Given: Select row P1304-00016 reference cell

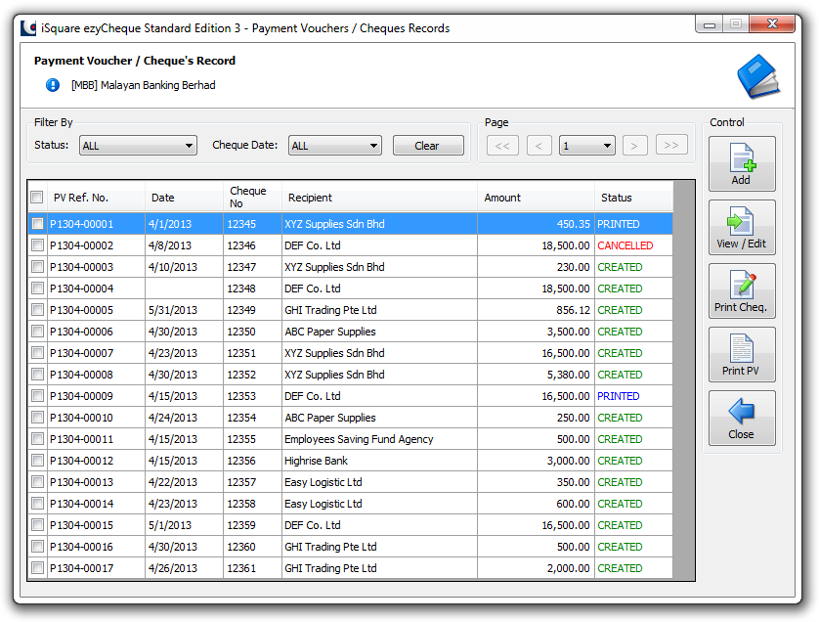Looking at the screenshot, I should point(96,547).
